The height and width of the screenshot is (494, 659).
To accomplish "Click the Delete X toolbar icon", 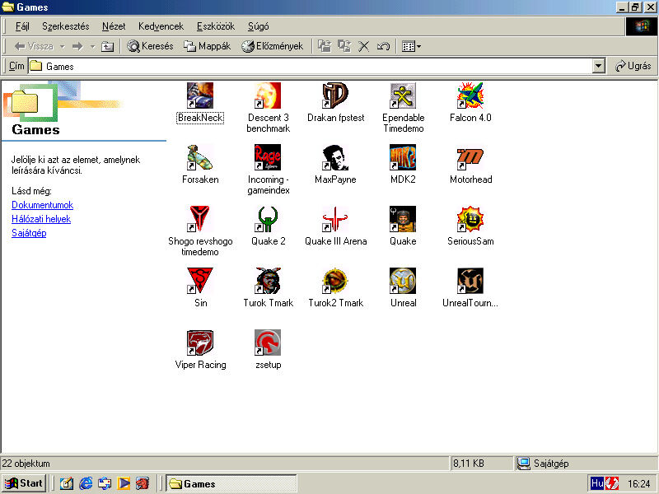I will coord(363,46).
